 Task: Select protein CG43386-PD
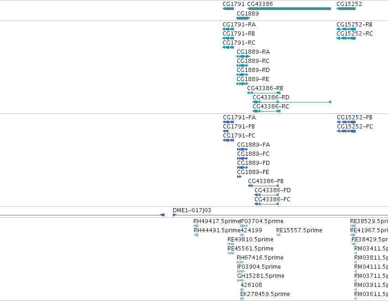[273, 190]
